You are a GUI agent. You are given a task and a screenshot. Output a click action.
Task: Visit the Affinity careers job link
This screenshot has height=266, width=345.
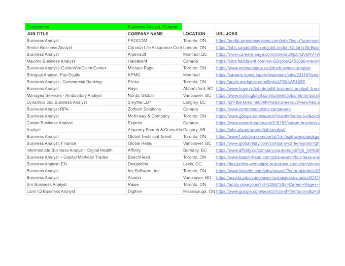267,150
